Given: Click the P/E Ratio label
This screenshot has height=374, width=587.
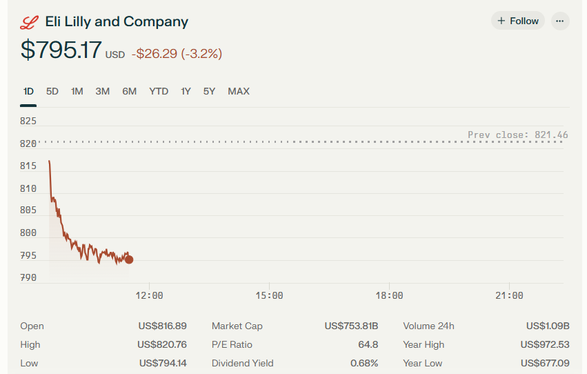Looking at the screenshot, I should pyautogui.click(x=232, y=344).
